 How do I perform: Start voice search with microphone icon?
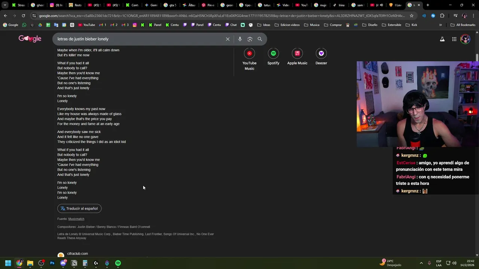[240, 39]
